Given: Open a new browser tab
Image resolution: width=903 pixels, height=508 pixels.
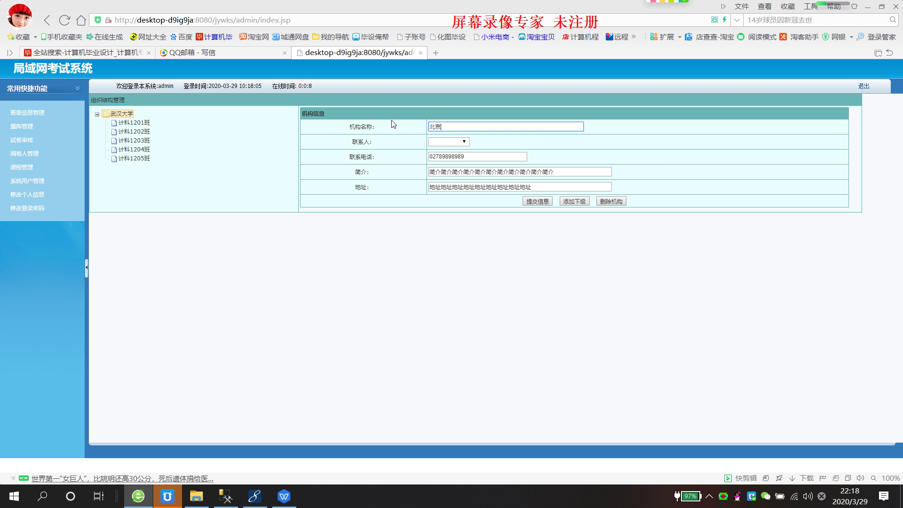Looking at the screenshot, I should coord(436,53).
